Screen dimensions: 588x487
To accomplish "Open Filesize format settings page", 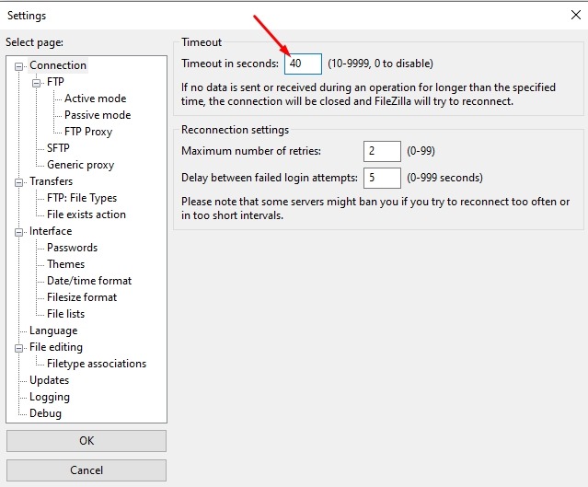I will 82,297.
